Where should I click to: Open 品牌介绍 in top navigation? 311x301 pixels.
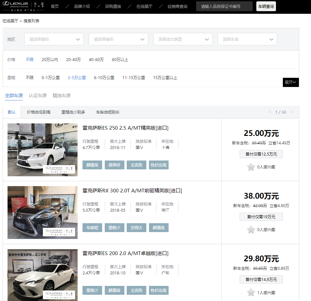point(82,7)
